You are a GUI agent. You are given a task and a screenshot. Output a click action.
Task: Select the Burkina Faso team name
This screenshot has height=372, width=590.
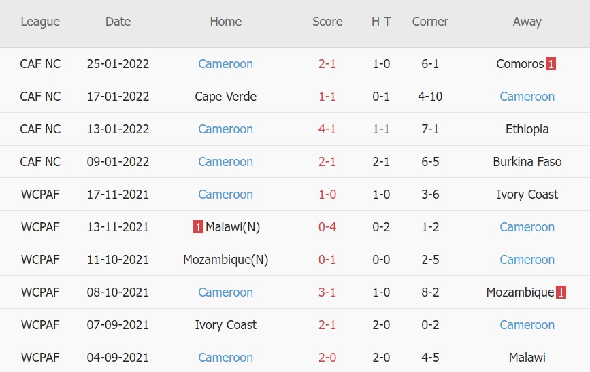point(527,162)
